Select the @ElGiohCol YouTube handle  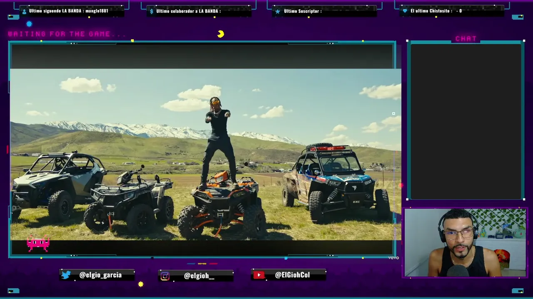(292, 275)
